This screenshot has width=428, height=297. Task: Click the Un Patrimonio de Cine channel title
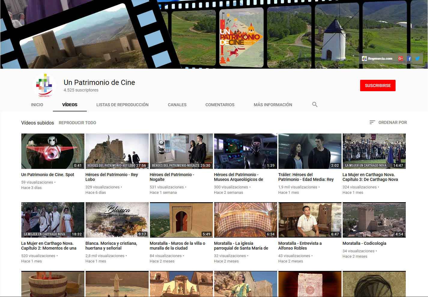point(99,82)
